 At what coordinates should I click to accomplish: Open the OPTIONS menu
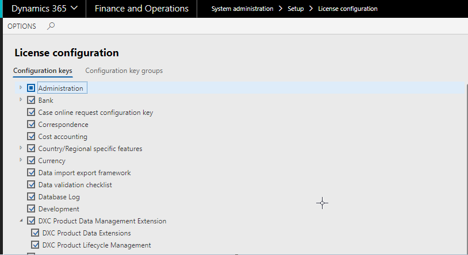(22, 26)
